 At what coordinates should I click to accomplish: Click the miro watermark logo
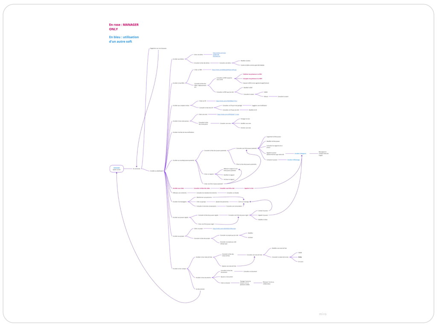[323, 314]
